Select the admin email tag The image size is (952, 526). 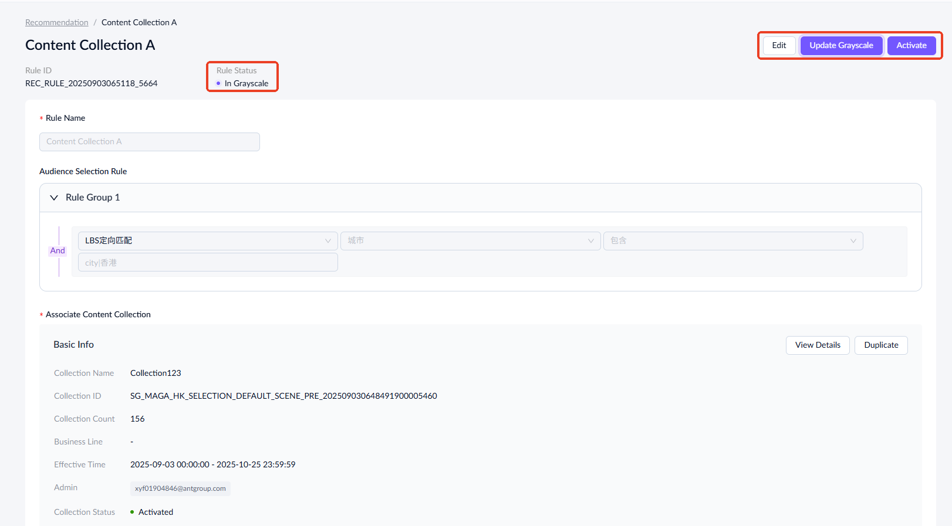[x=180, y=488]
